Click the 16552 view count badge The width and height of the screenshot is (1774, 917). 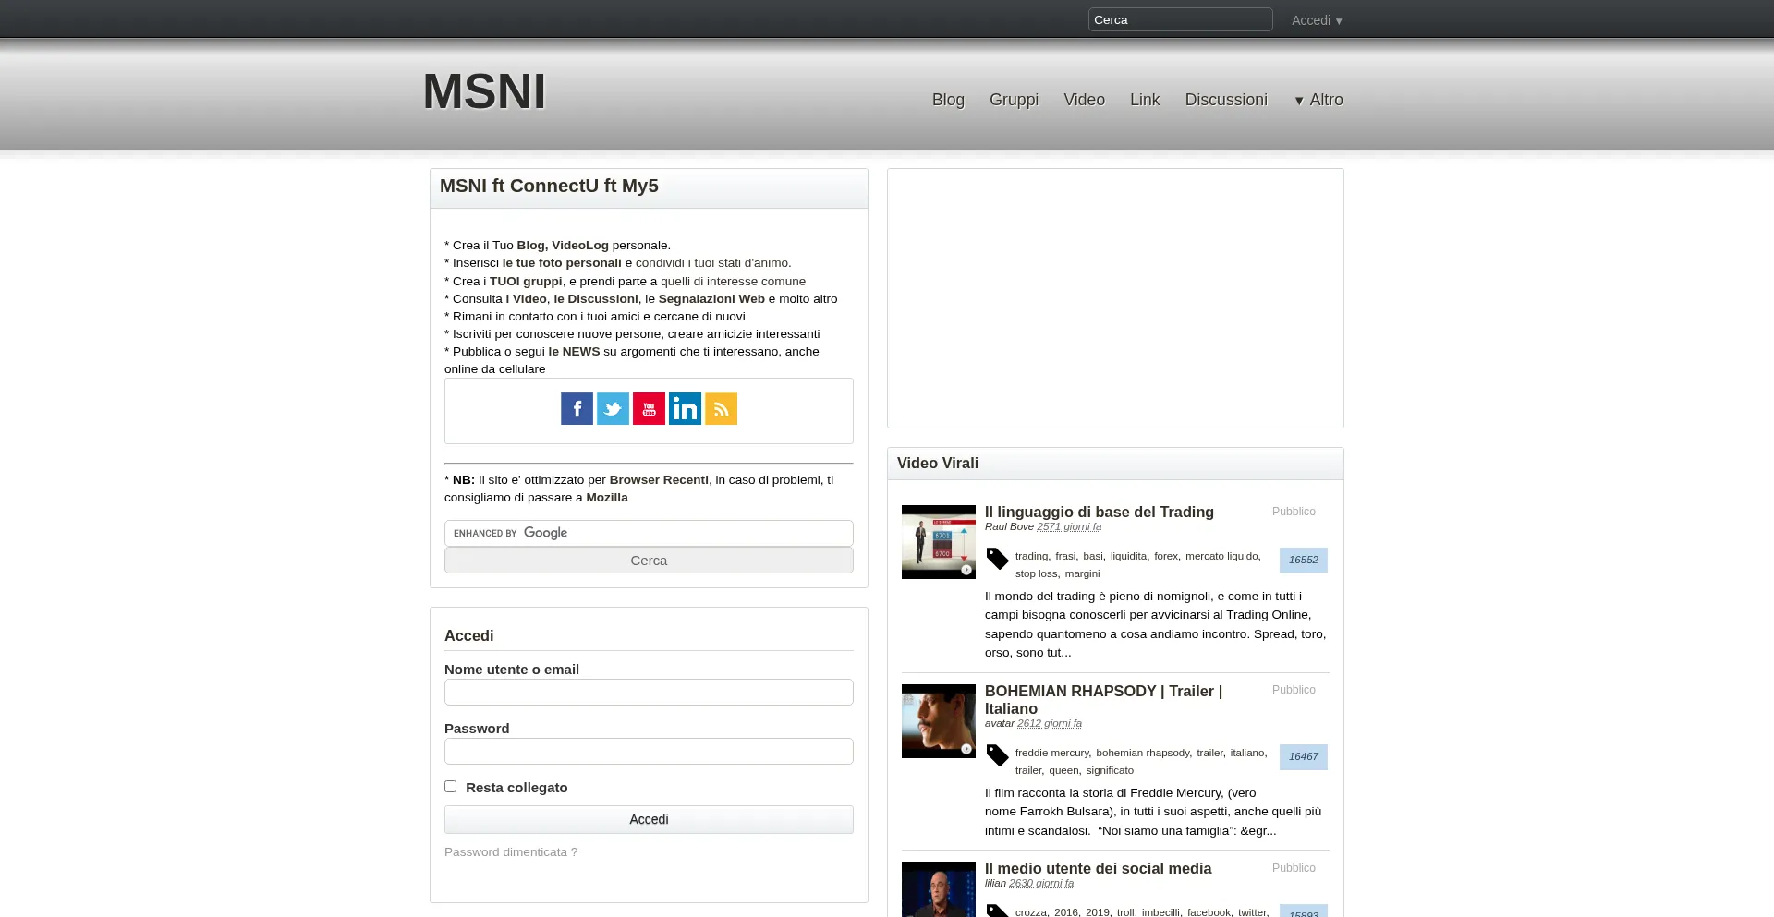pyautogui.click(x=1304, y=561)
